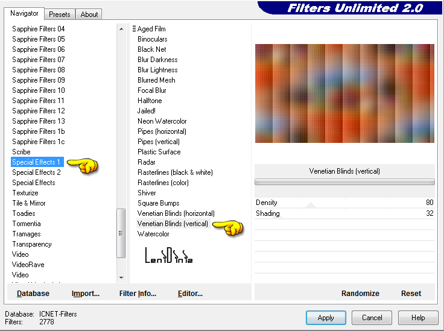Open Filter Info... details

coord(138,294)
